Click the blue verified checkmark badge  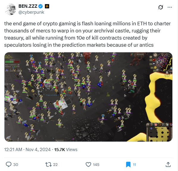click(x=40, y=6)
